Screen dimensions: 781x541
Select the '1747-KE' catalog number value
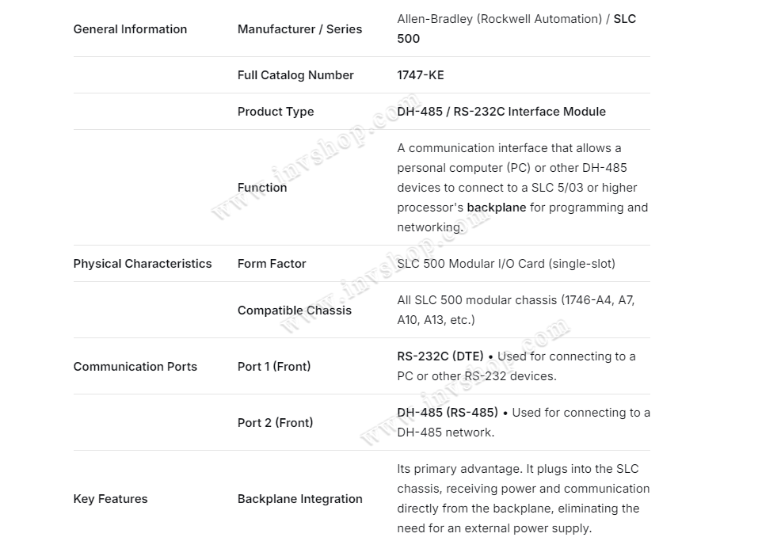421,75
